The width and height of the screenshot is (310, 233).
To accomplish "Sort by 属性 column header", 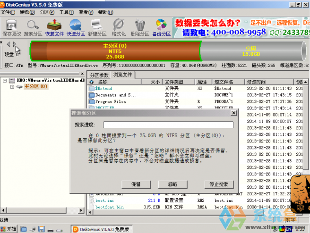I will tap(203, 82).
